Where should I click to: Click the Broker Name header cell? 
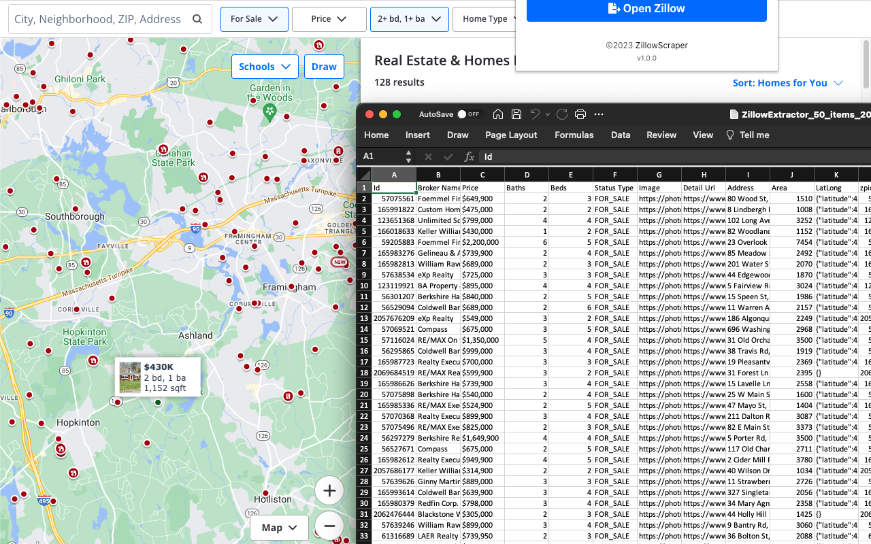click(x=438, y=188)
